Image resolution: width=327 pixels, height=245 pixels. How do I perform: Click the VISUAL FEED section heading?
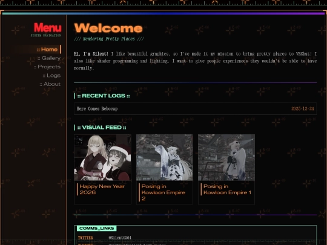click(102, 128)
